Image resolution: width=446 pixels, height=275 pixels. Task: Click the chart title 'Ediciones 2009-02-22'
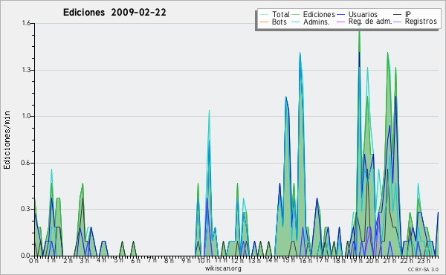click(114, 13)
